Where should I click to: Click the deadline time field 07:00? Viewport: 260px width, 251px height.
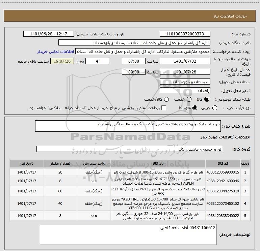coord(134,61)
